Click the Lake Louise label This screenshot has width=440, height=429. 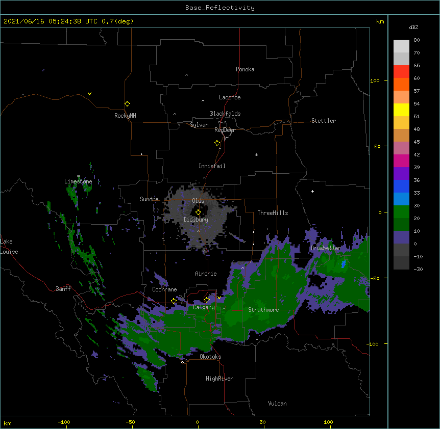pyautogui.click(x=9, y=247)
